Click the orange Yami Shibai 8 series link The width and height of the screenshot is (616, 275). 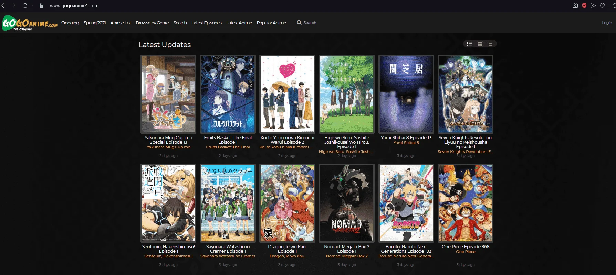pos(406,143)
